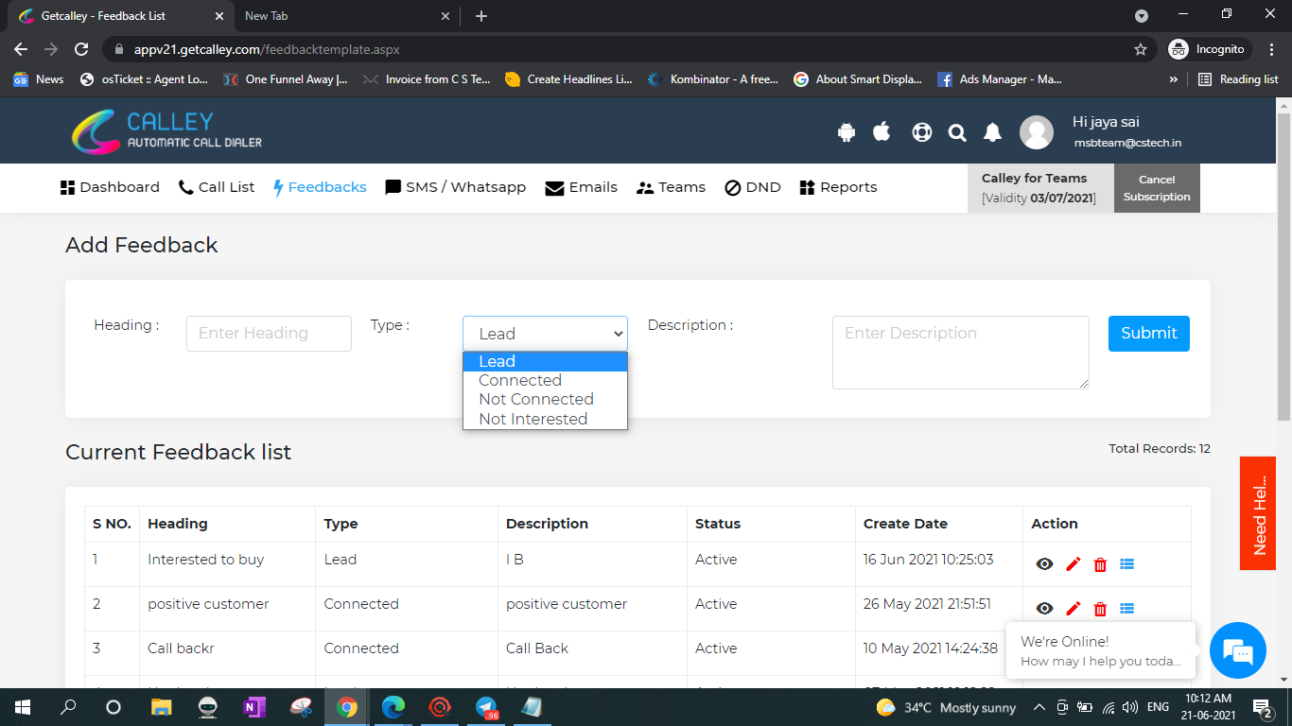
Task: Open 'Ads Manager' bookmark
Action: click(1000, 79)
